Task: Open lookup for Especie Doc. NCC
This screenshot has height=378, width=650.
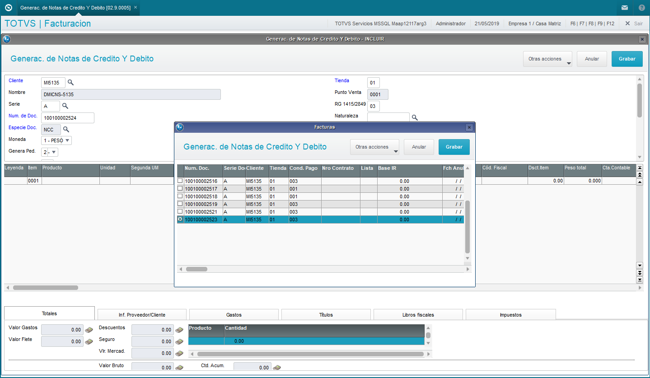Action: click(66, 130)
